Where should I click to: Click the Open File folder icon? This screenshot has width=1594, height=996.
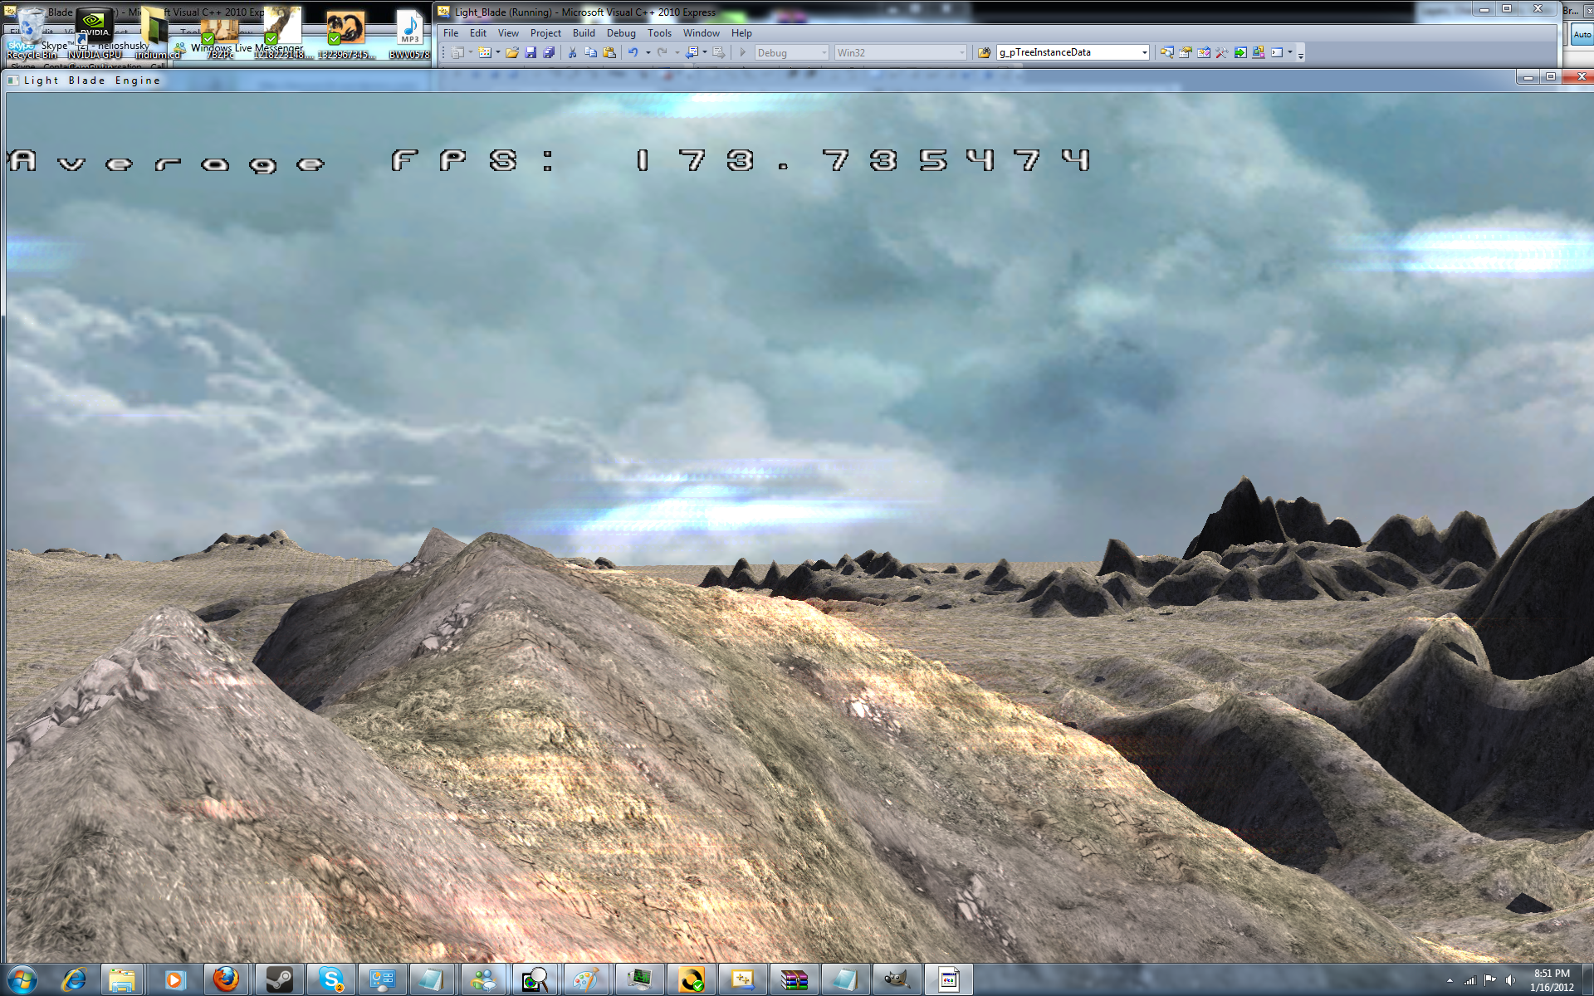(512, 52)
